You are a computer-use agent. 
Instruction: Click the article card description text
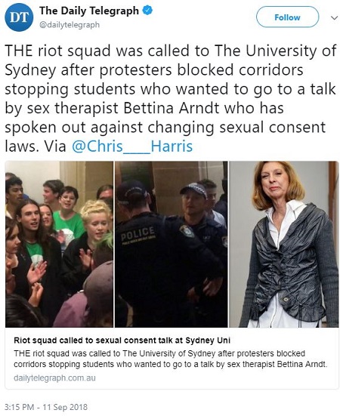click(x=171, y=359)
